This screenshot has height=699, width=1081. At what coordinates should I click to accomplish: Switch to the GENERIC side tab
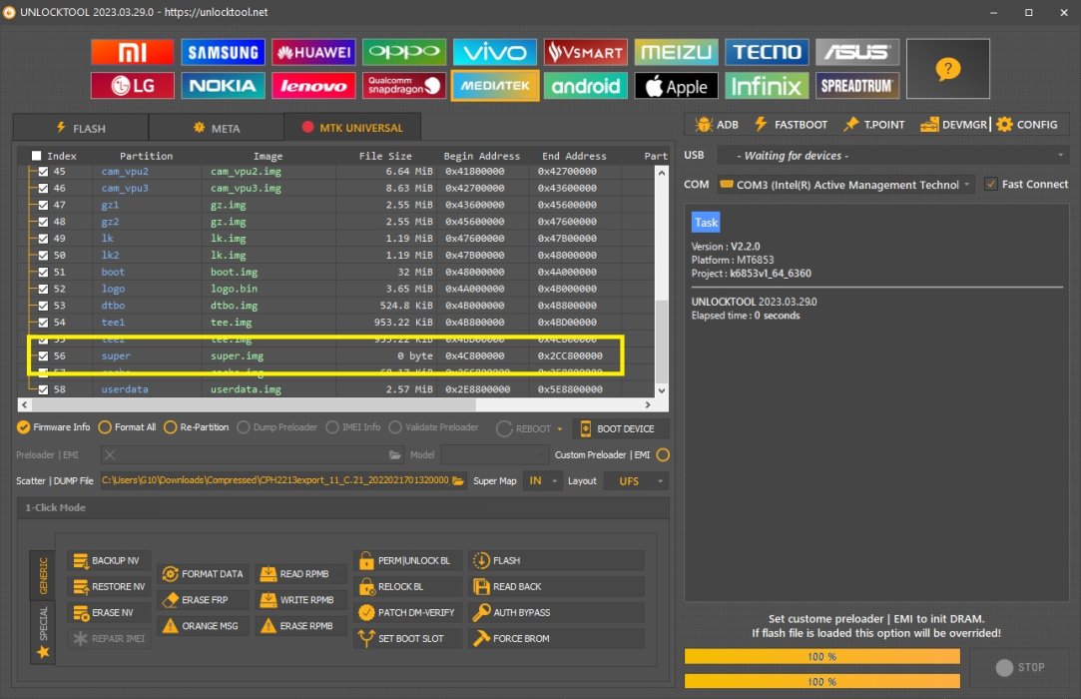43,575
